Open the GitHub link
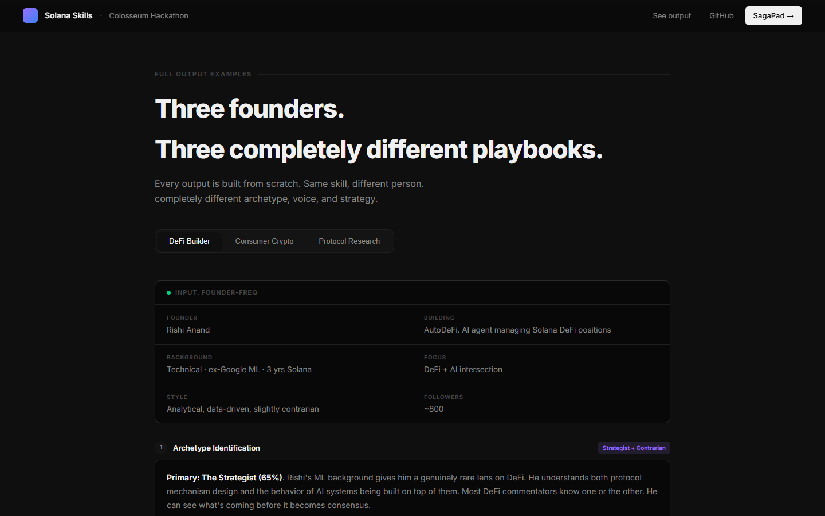This screenshot has width=825, height=516. point(721,15)
